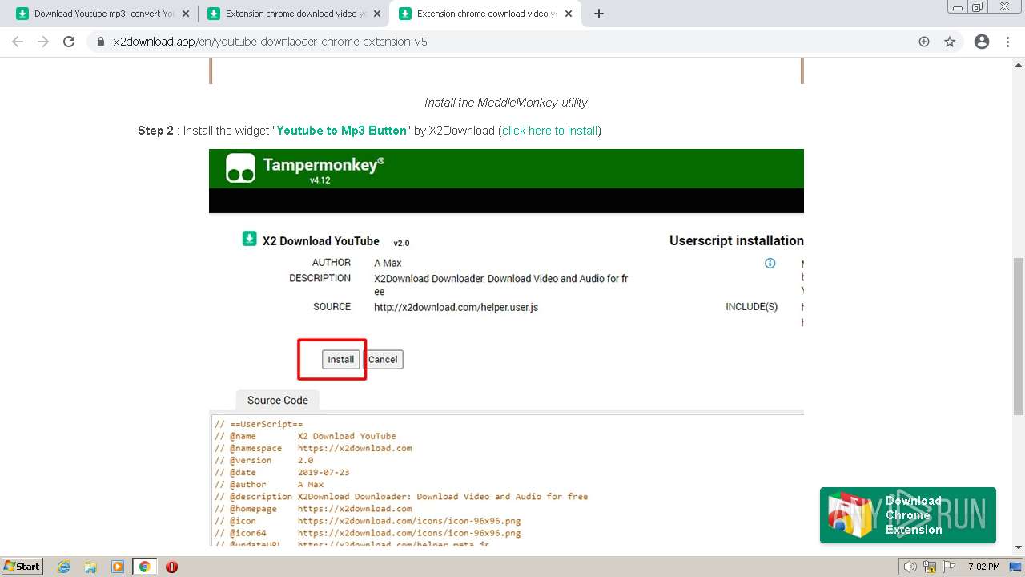Go back to the previous page
This screenshot has height=577, width=1025.
(x=18, y=42)
